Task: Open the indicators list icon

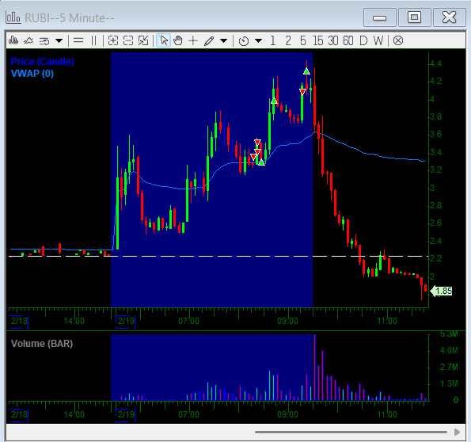Action: click(44, 40)
